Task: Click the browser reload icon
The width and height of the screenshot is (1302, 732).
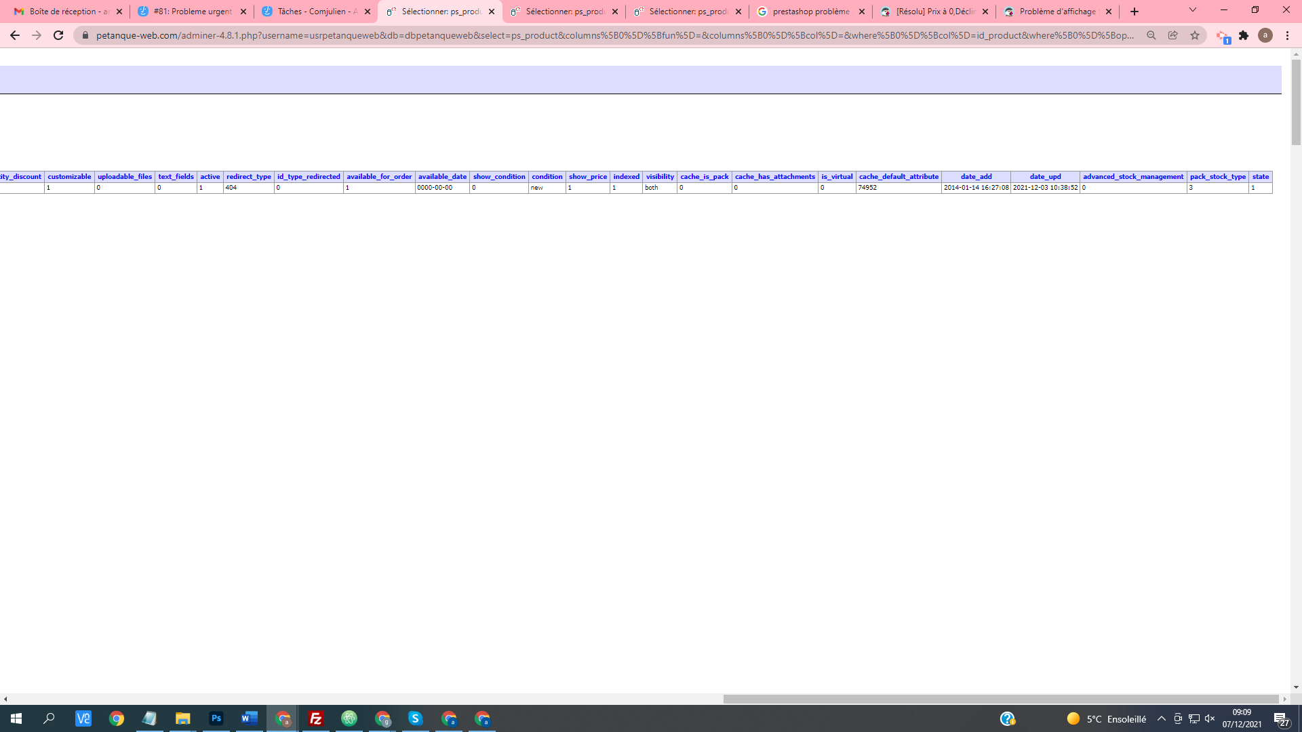Action: [58, 35]
